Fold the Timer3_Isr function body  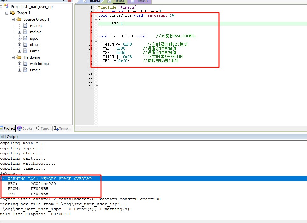click(x=96, y=20)
